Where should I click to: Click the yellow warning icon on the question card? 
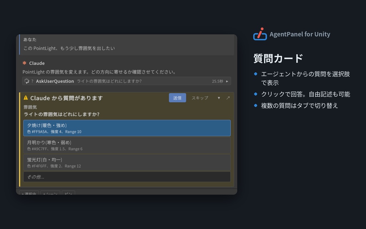pos(26,98)
